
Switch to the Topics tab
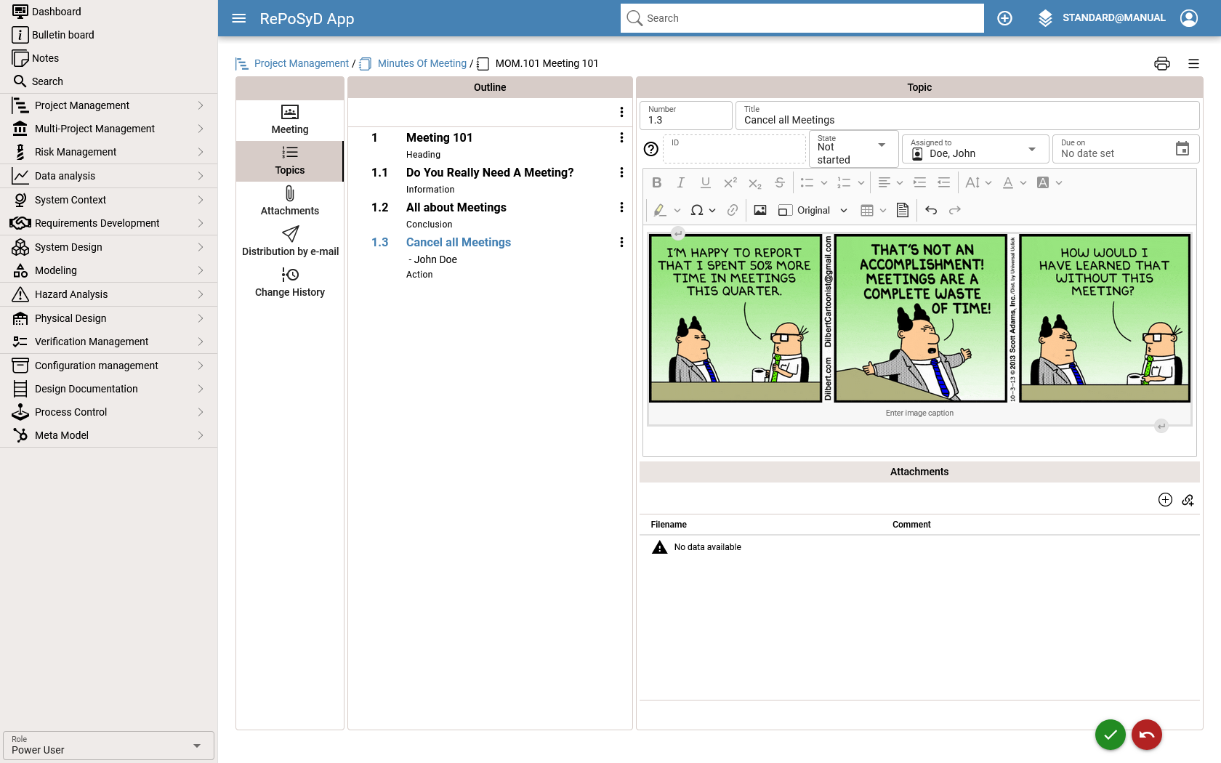(x=290, y=161)
